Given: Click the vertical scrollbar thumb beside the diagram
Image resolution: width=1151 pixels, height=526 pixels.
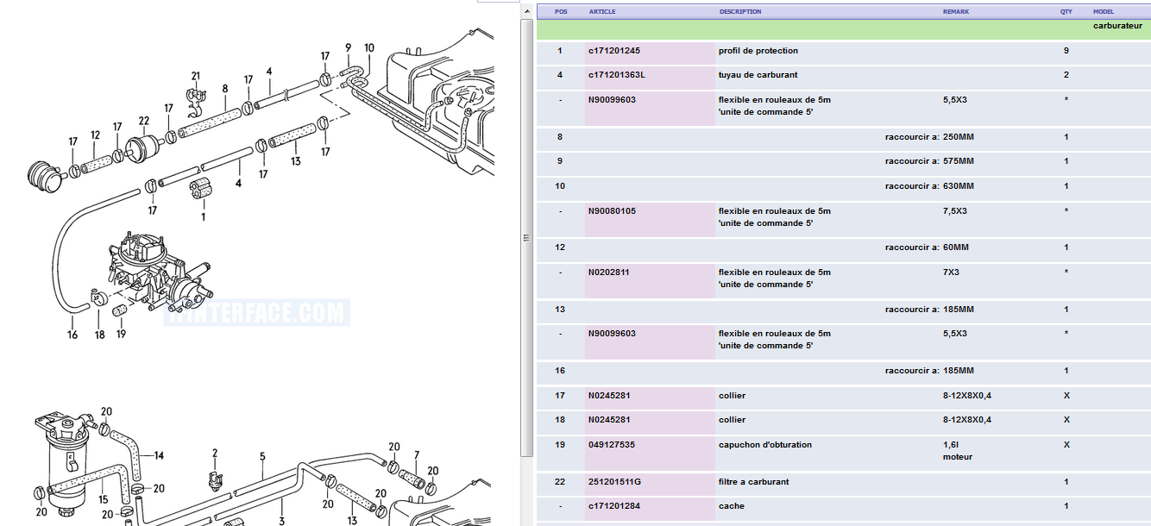Looking at the screenshot, I should click(525, 237).
